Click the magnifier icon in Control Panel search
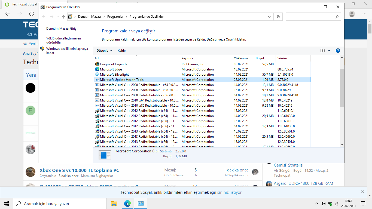This screenshot has height=209, width=372. (x=337, y=17)
